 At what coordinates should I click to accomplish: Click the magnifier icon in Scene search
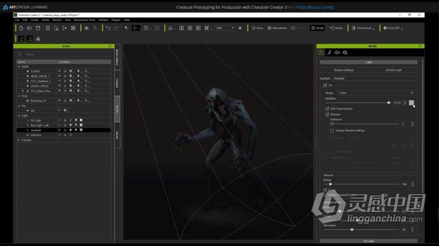[x=20, y=55]
